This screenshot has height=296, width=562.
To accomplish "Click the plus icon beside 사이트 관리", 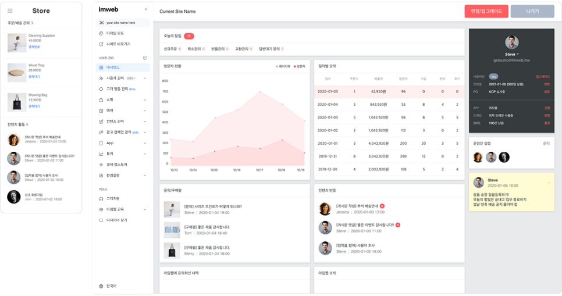I will (145, 58).
